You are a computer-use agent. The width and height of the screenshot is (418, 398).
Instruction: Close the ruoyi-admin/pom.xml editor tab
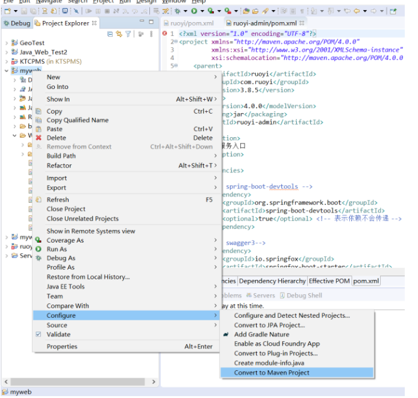(x=301, y=23)
